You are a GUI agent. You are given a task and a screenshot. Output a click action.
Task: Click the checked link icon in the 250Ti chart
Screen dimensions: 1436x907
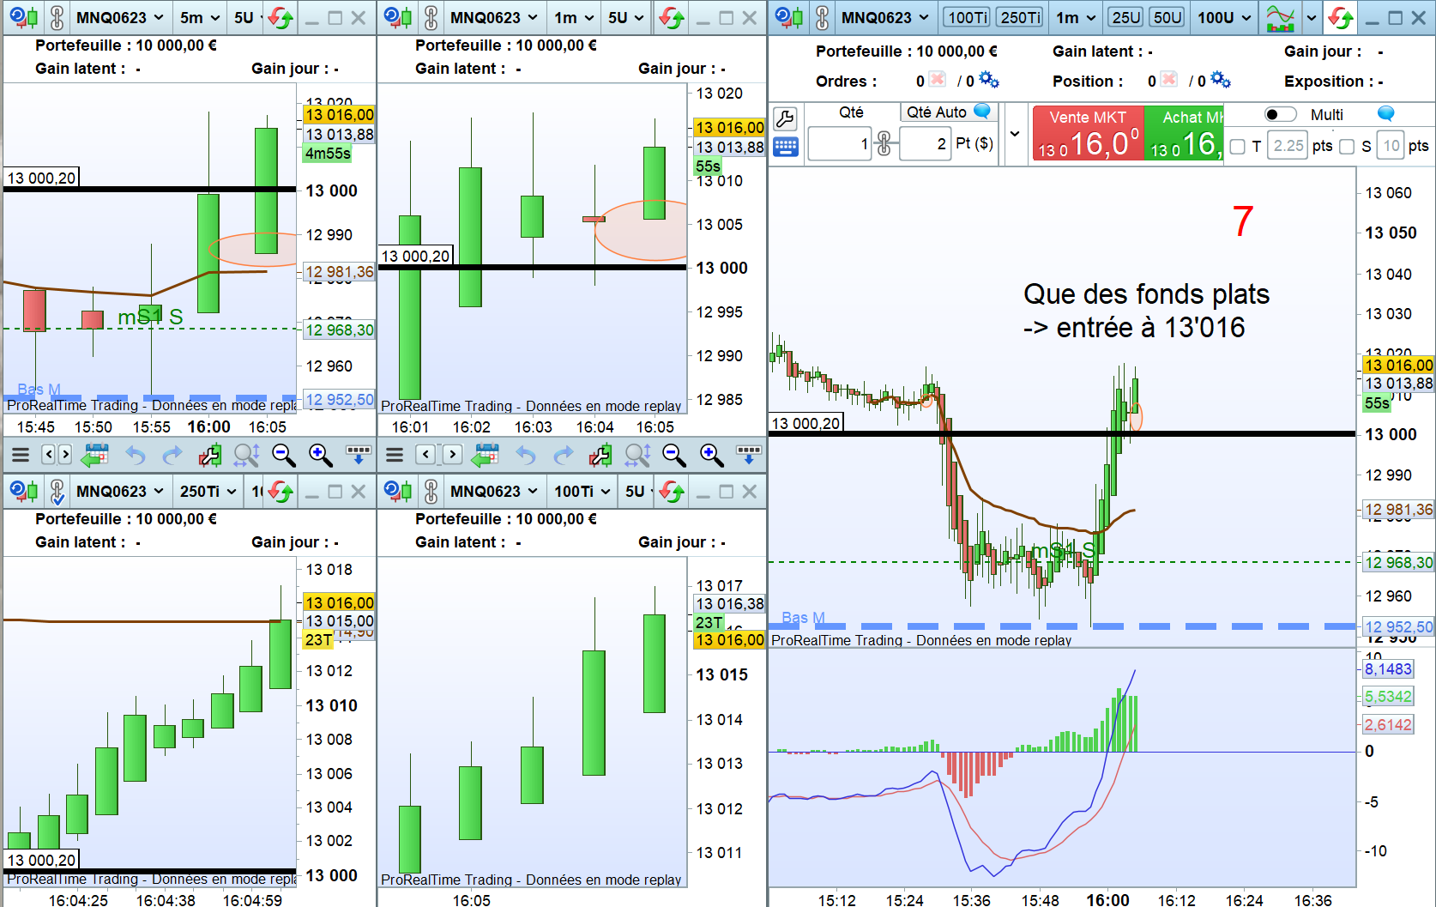pyautogui.click(x=57, y=492)
